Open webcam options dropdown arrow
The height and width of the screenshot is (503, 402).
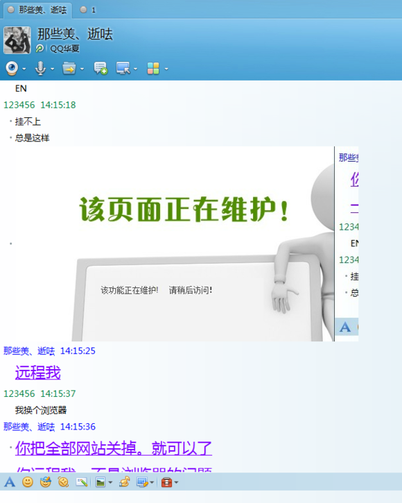[x=24, y=69]
